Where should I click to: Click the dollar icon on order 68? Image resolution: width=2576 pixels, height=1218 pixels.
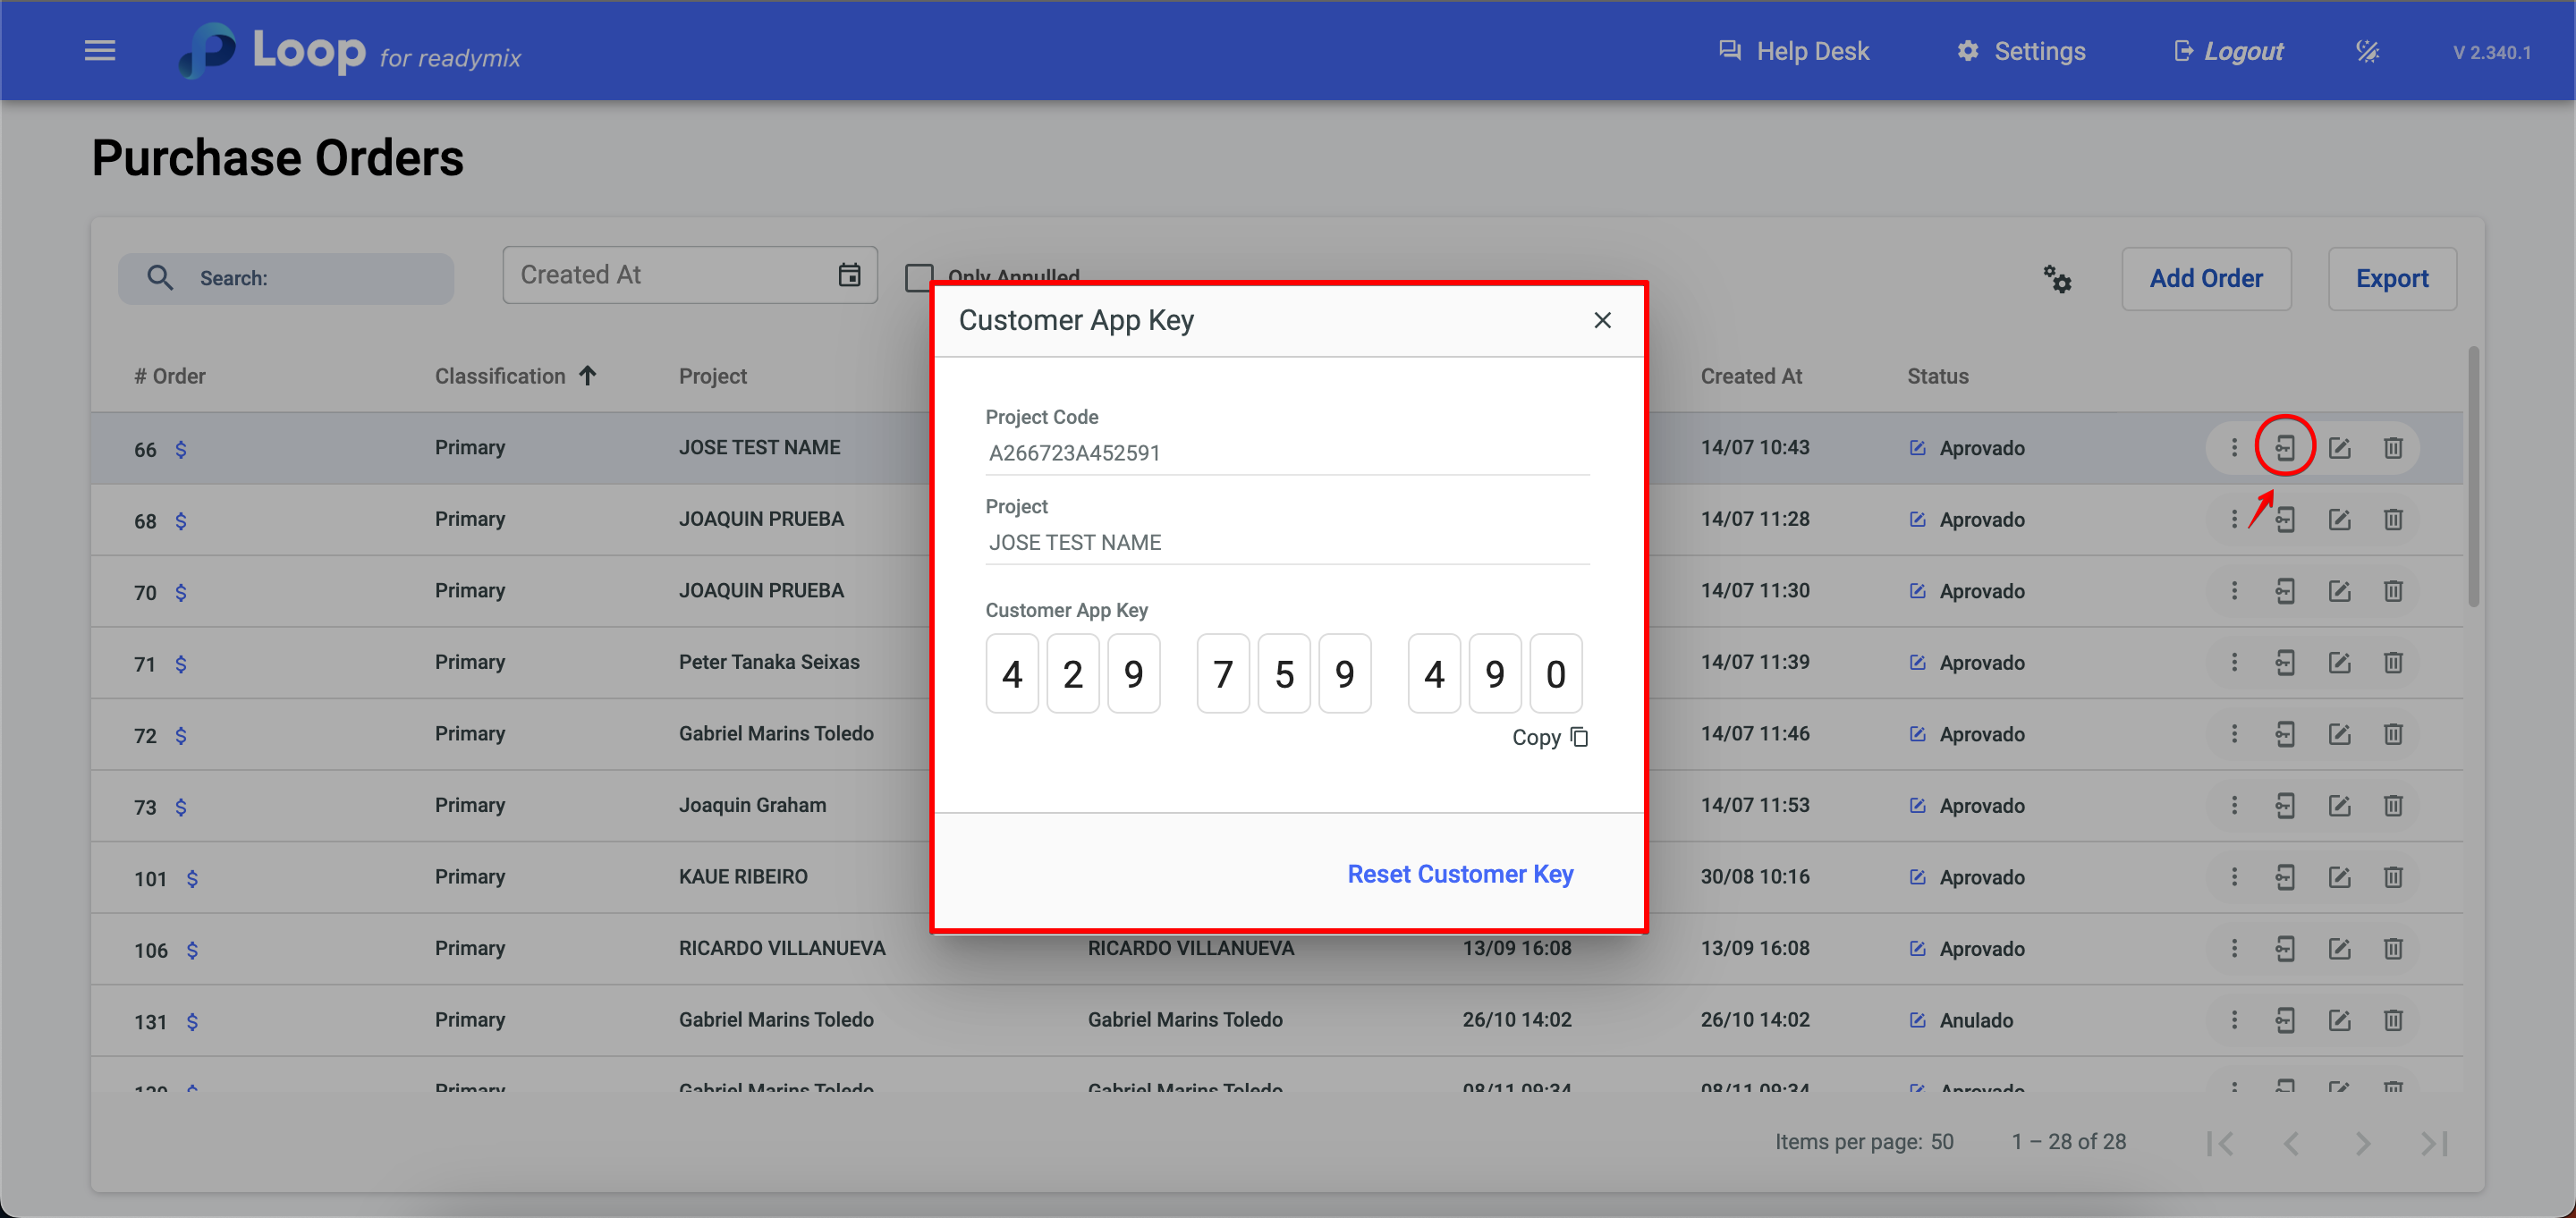pos(181,521)
